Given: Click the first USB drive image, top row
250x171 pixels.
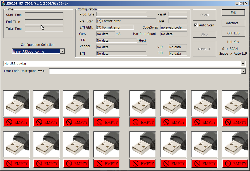Looking at the screenshot, I should [16, 104].
